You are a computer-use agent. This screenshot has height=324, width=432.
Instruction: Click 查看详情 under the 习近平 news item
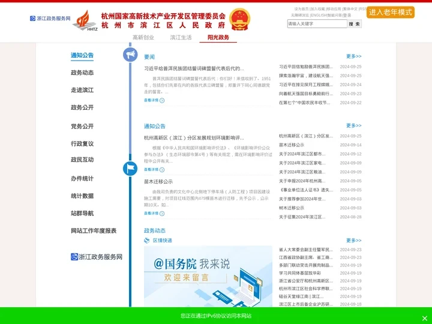click(154, 100)
